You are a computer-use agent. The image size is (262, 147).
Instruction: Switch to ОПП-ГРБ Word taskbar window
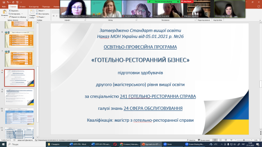[x=79, y=144]
